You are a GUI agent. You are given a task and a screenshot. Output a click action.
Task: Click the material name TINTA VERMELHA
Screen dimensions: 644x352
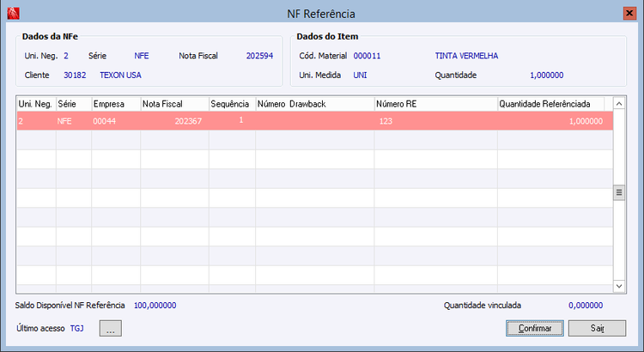(466, 56)
